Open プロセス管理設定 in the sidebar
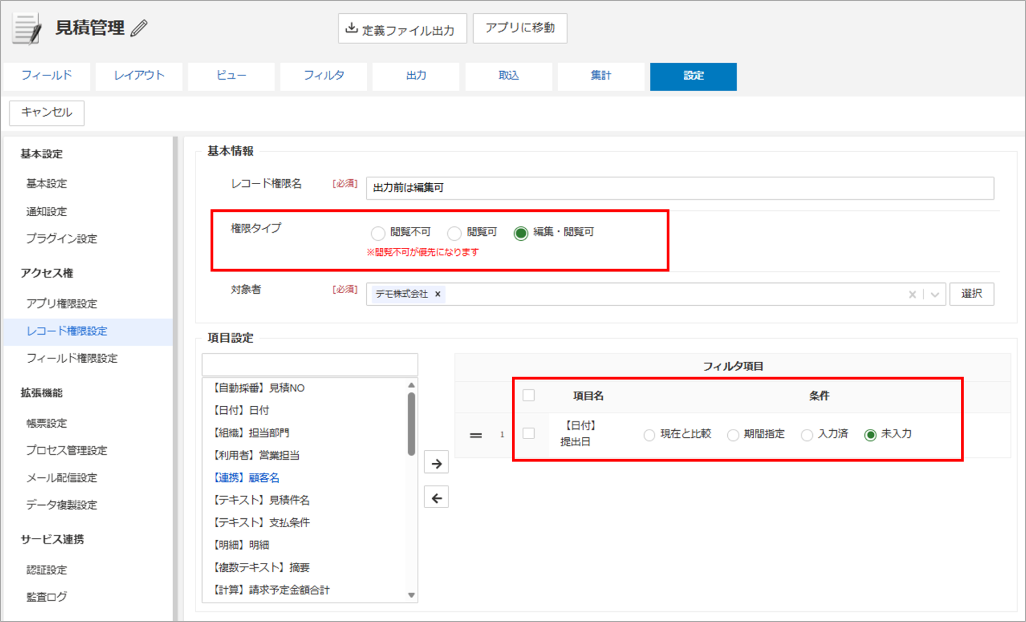Viewport: 1026px width, 622px height. (66, 451)
